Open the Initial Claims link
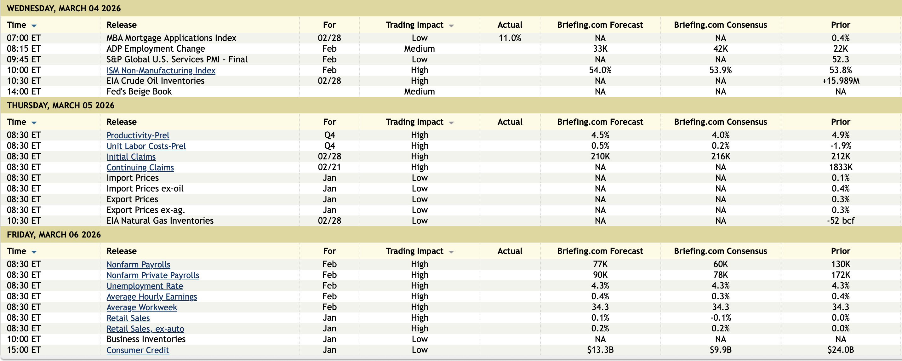Viewport: 902px width, 361px height. [131, 157]
